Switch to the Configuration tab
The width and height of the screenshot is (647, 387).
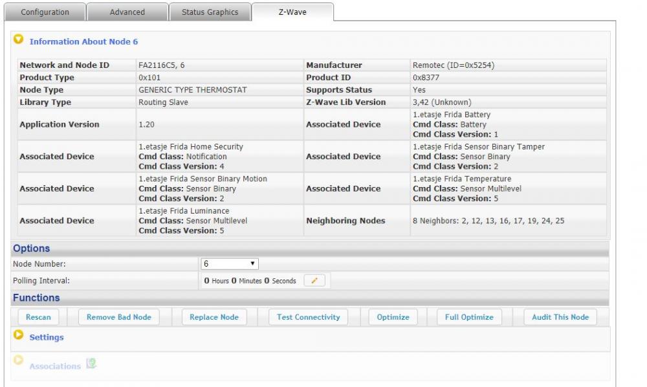click(45, 12)
